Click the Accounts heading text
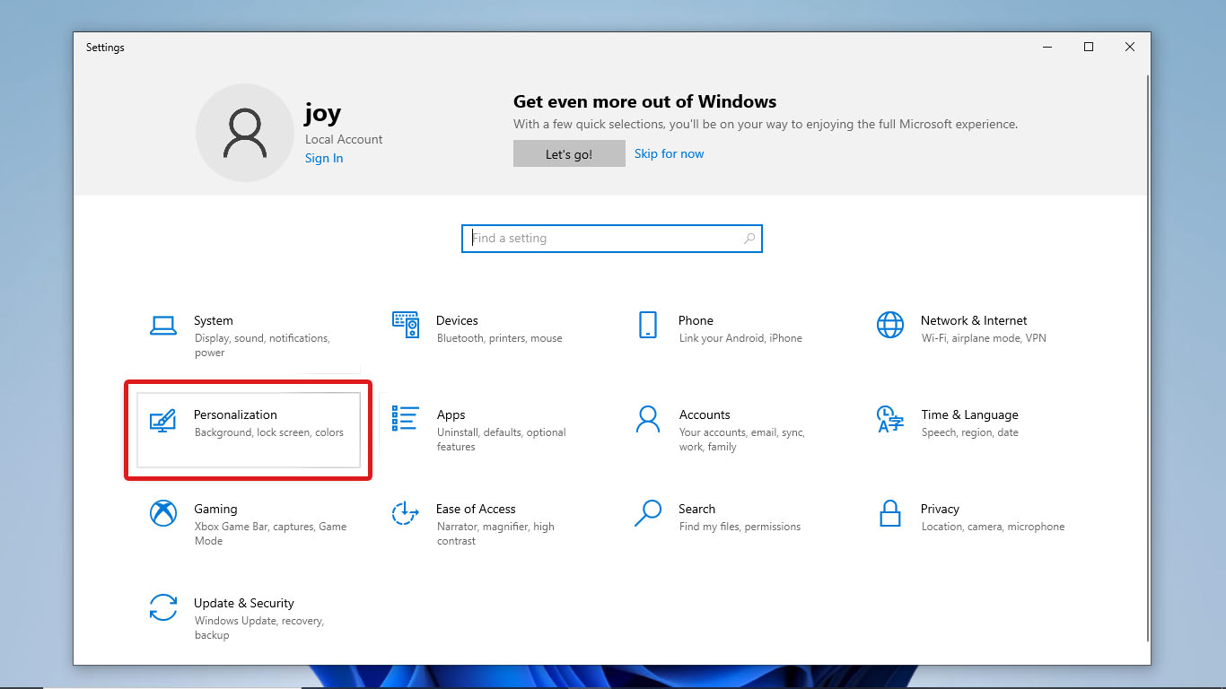The height and width of the screenshot is (689, 1226). [705, 414]
